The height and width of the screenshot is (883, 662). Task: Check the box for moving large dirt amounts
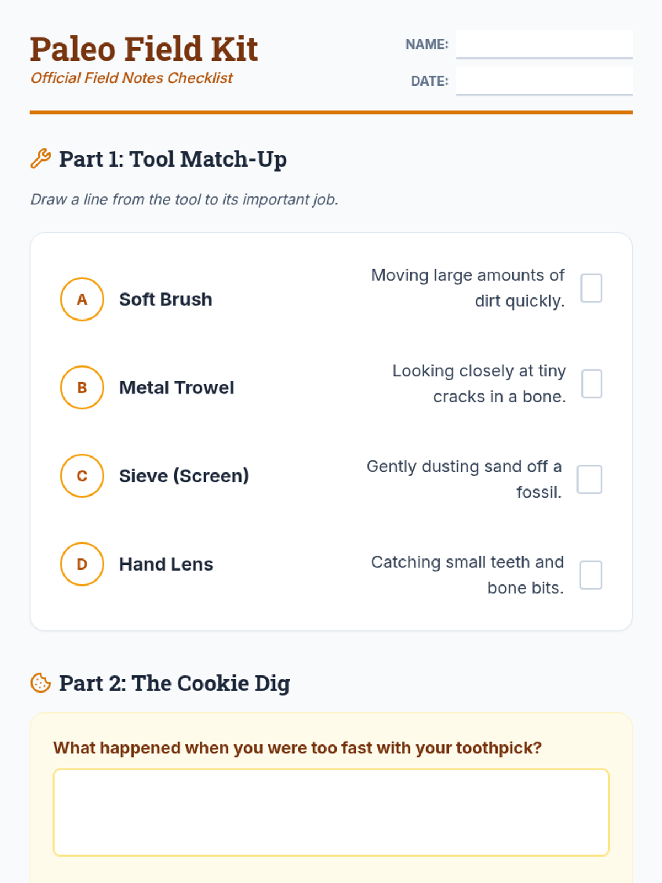pyautogui.click(x=591, y=288)
